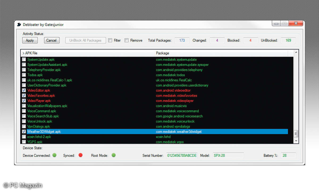
Task: Uncheck the VideoPlayer.apk checkbox
Action: (24, 101)
